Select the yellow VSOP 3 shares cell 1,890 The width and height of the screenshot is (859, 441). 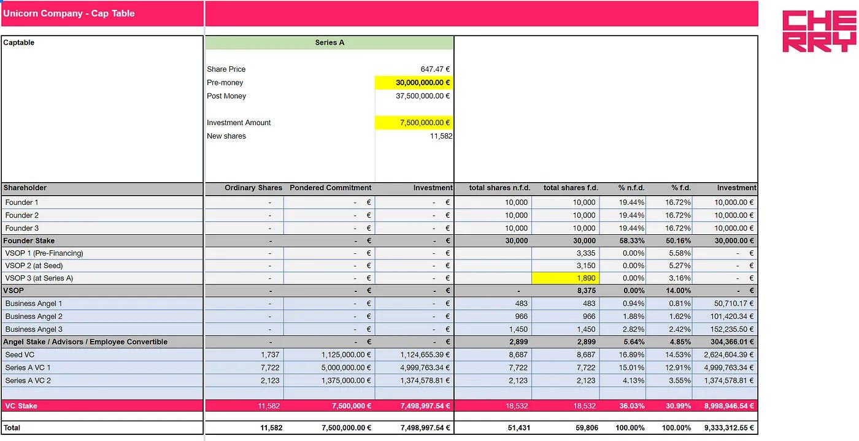[564, 278]
